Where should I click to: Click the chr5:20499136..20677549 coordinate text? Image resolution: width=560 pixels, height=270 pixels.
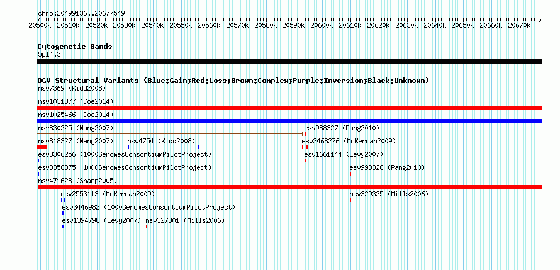click(81, 14)
